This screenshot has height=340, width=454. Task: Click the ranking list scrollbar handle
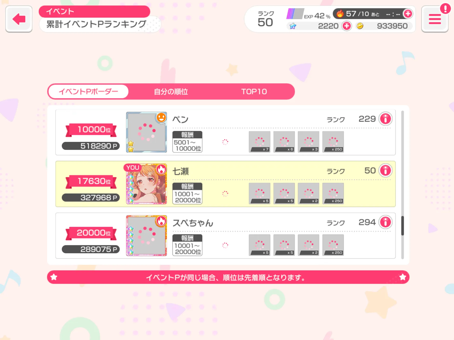[403, 226]
